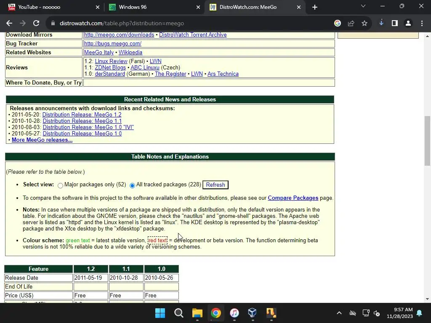Close the DistroWatch MeeGo tab
The image size is (431, 323).
[x=299, y=7]
